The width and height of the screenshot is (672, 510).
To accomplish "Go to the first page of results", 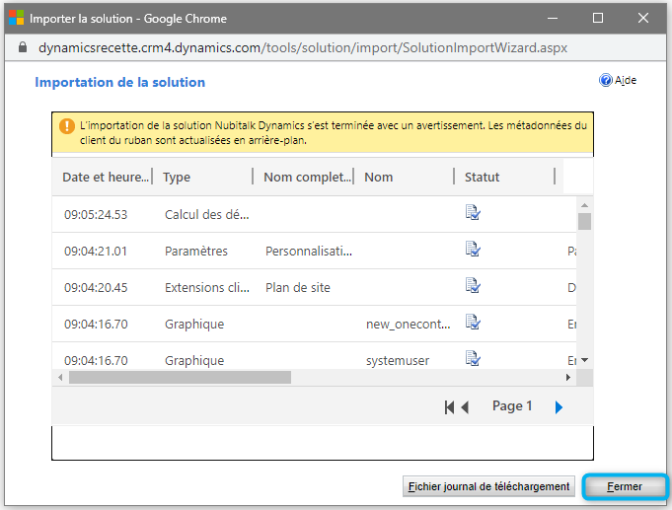I will [x=449, y=407].
